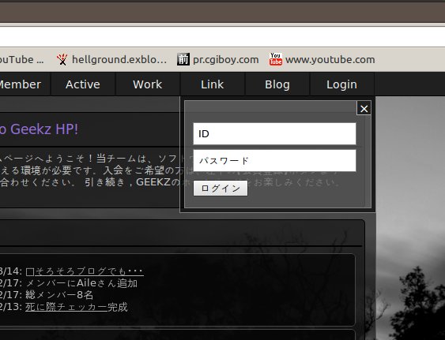Image resolution: width=445 pixels, height=340 pixels.
Task: Close the login popup with X
Action: (364, 108)
